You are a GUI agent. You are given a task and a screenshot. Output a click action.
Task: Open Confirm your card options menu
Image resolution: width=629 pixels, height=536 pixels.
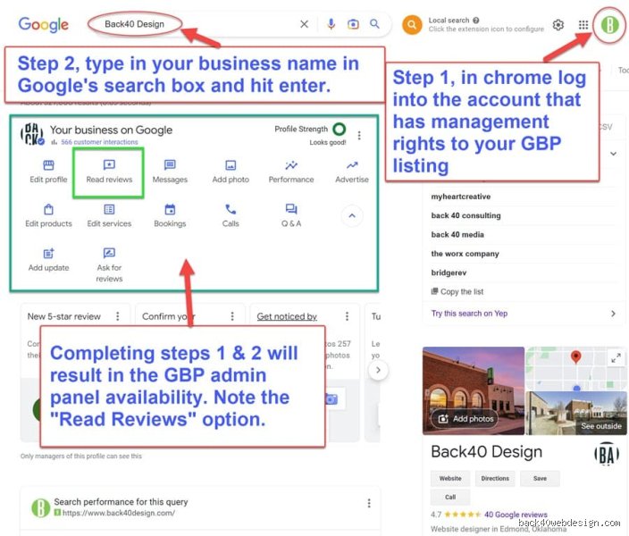point(232,316)
